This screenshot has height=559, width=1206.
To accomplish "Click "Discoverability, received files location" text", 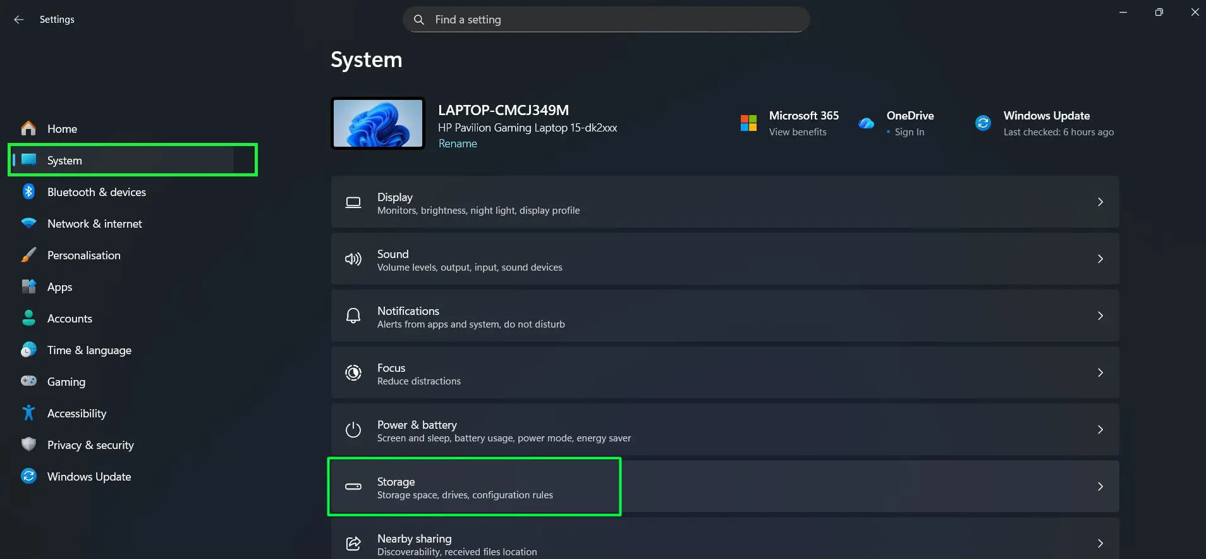I will tap(457, 552).
